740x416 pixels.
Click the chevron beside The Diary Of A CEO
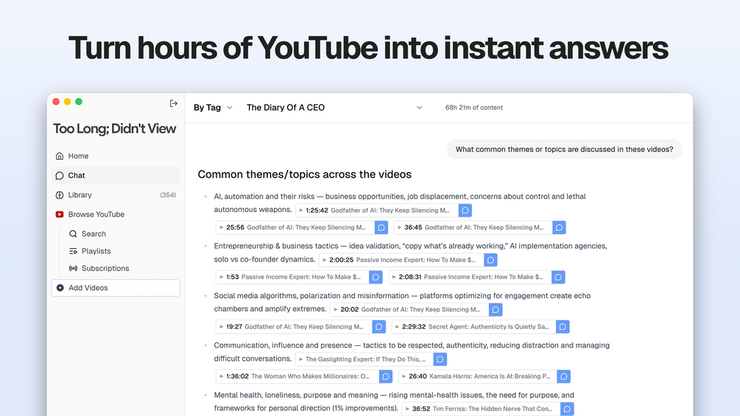coord(419,107)
